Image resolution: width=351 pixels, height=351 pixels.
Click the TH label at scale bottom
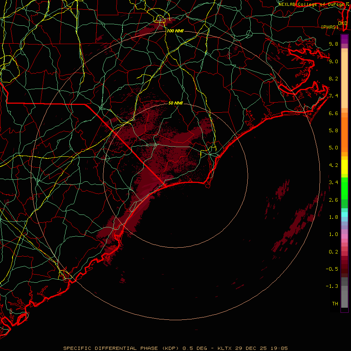click(x=335, y=304)
